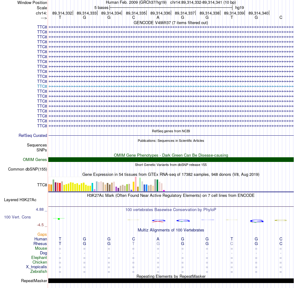Click the X_tropicalis species label

point(37,267)
